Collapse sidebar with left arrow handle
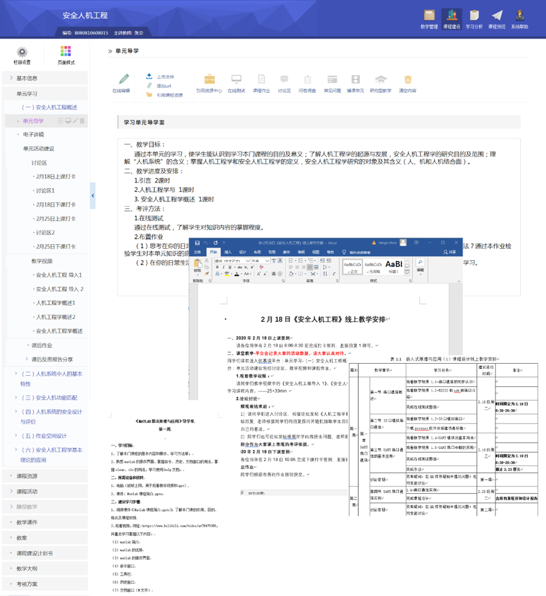The image size is (546, 596). pyautogui.click(x=93, y=196)
